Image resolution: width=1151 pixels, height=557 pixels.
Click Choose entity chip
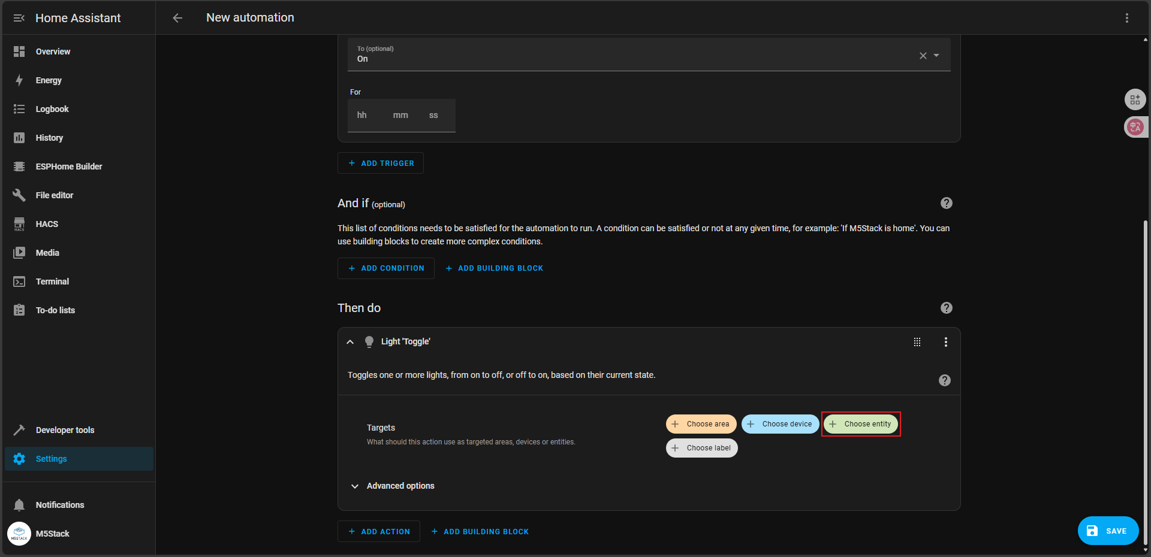pos(861,424)
